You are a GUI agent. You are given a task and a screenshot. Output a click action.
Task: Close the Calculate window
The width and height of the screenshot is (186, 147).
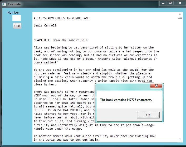(180, 3)
